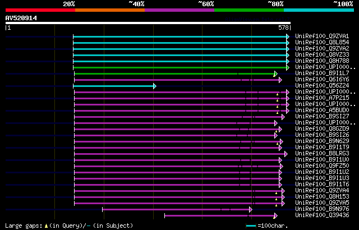The width and height of the screenshot is (359, 230).
Task: Open hit UniRef100_Q9ZVA2
Action: tap(322, 48)
